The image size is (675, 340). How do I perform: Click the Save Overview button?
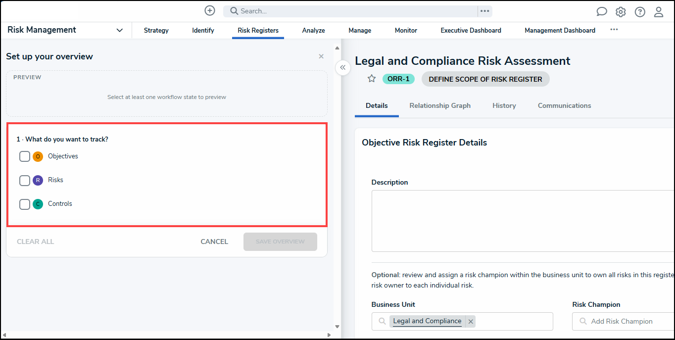(280, 242)
